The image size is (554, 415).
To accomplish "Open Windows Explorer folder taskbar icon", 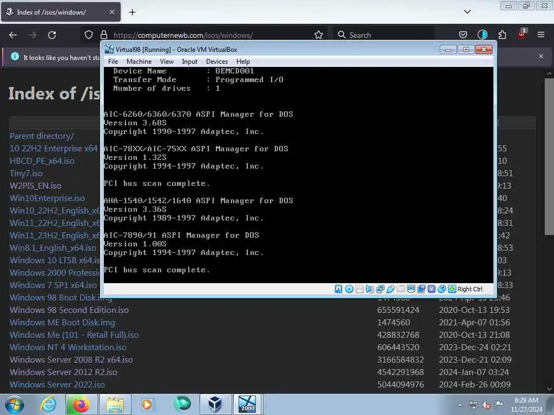I will (x=115, y=404).
